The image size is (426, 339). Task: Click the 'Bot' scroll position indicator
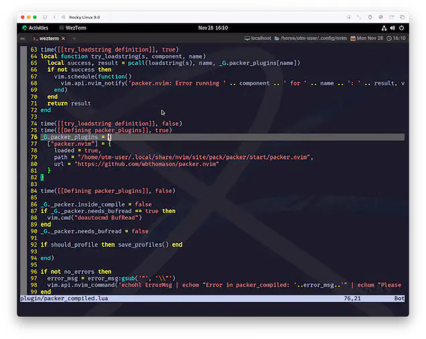(x=399, y=299)
